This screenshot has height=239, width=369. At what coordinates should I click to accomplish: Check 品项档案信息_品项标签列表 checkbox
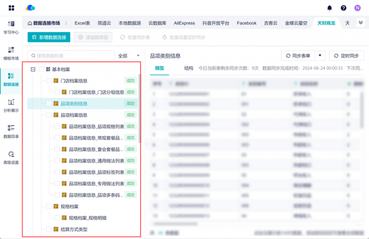pos(57,172)
